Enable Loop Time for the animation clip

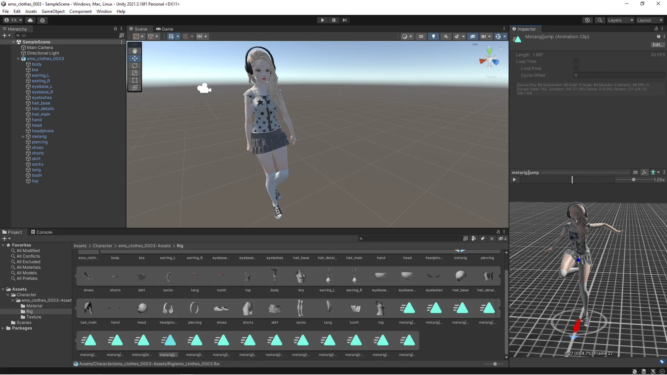576,61
